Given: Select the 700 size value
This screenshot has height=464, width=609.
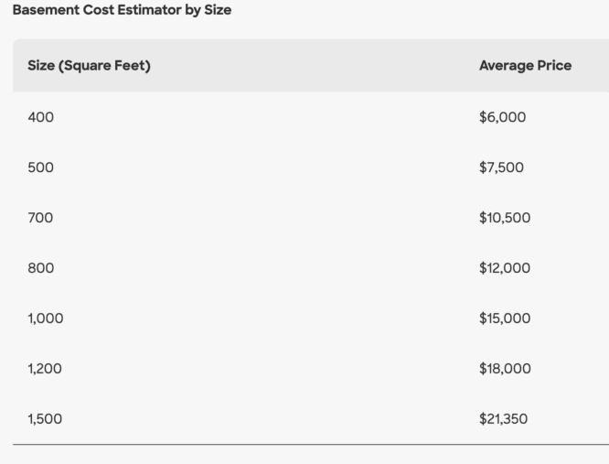Looking at the screenshot, I should (x=40, y=218).
